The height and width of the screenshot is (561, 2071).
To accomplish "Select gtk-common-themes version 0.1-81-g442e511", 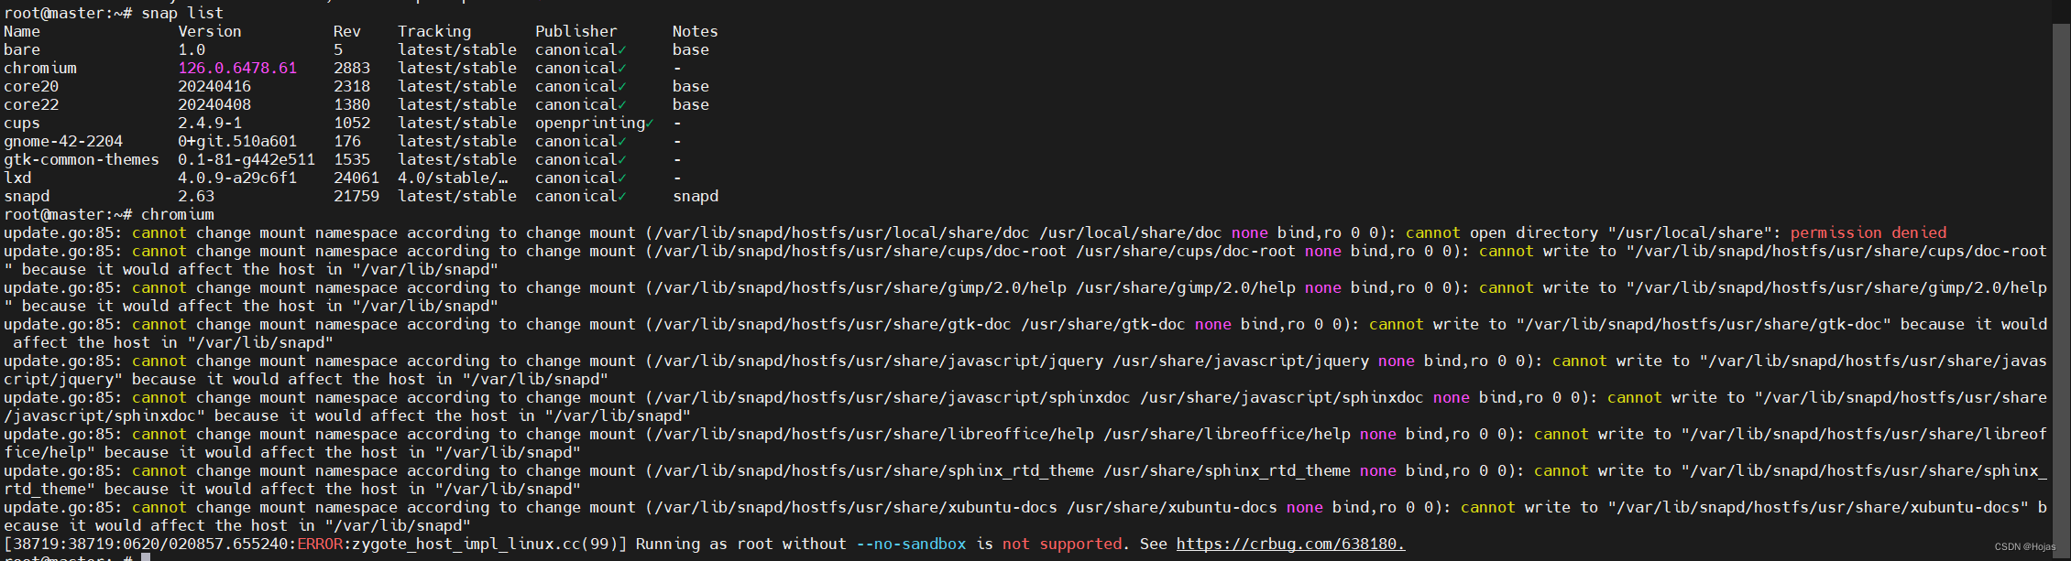I will point(247,160).
